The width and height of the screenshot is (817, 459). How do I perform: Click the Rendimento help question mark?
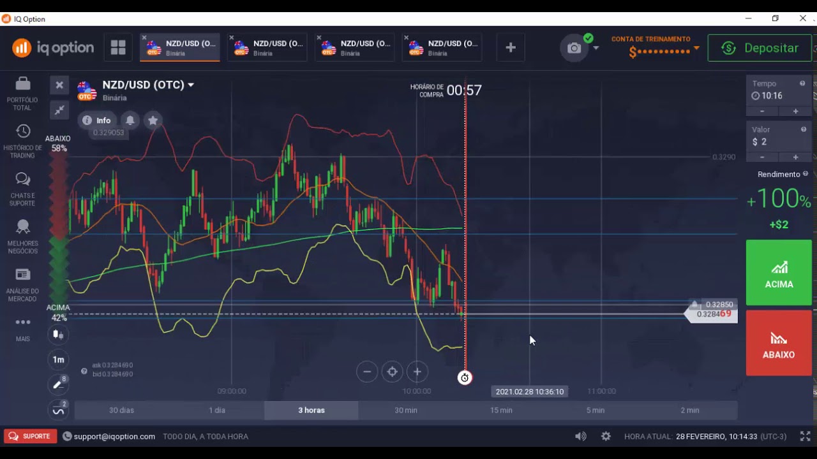pos(806,174)
